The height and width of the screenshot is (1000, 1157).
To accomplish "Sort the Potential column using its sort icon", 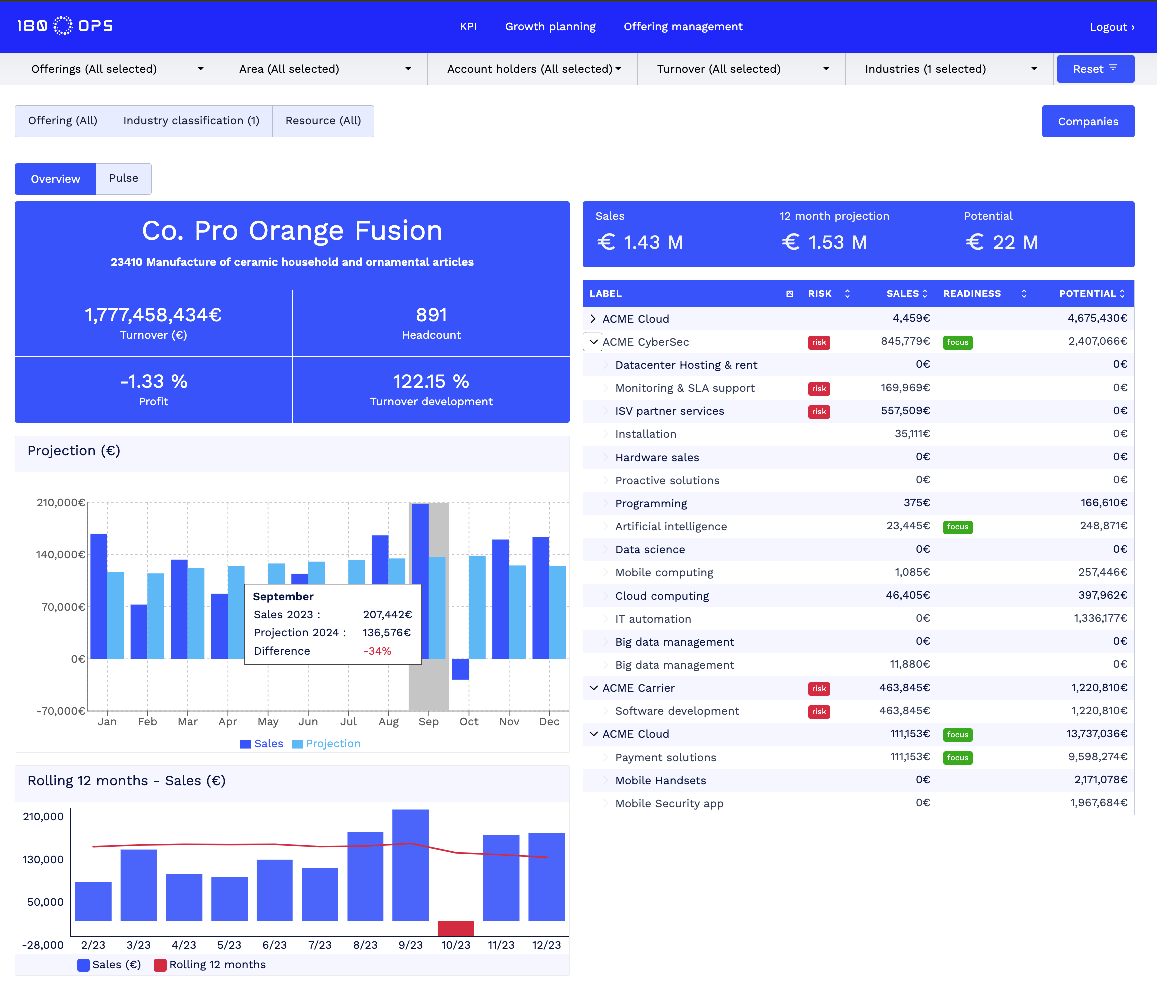I will tap(1123, 293).
